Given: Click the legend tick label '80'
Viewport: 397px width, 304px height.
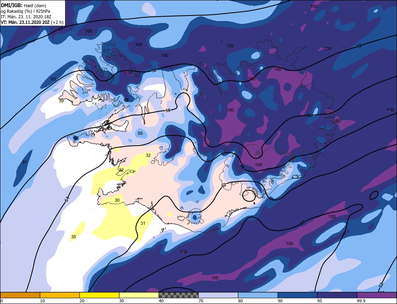Looking at the screenshot, I should click(241, 301).
